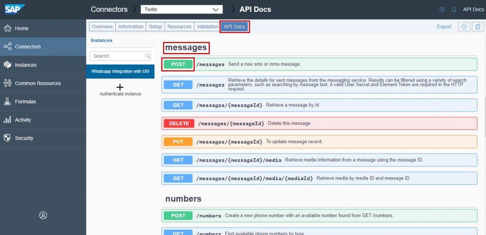The width and height of the screenshot is (486, 235).
Task: Expand POST /messages endpoint
Action: tap(319, 64)
